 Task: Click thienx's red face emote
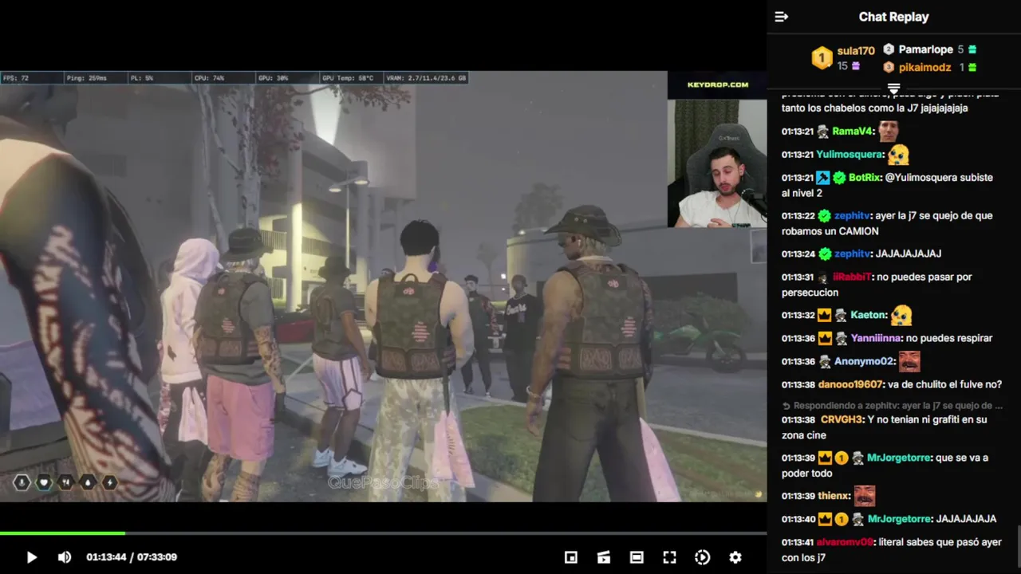(x=865, y=496)
